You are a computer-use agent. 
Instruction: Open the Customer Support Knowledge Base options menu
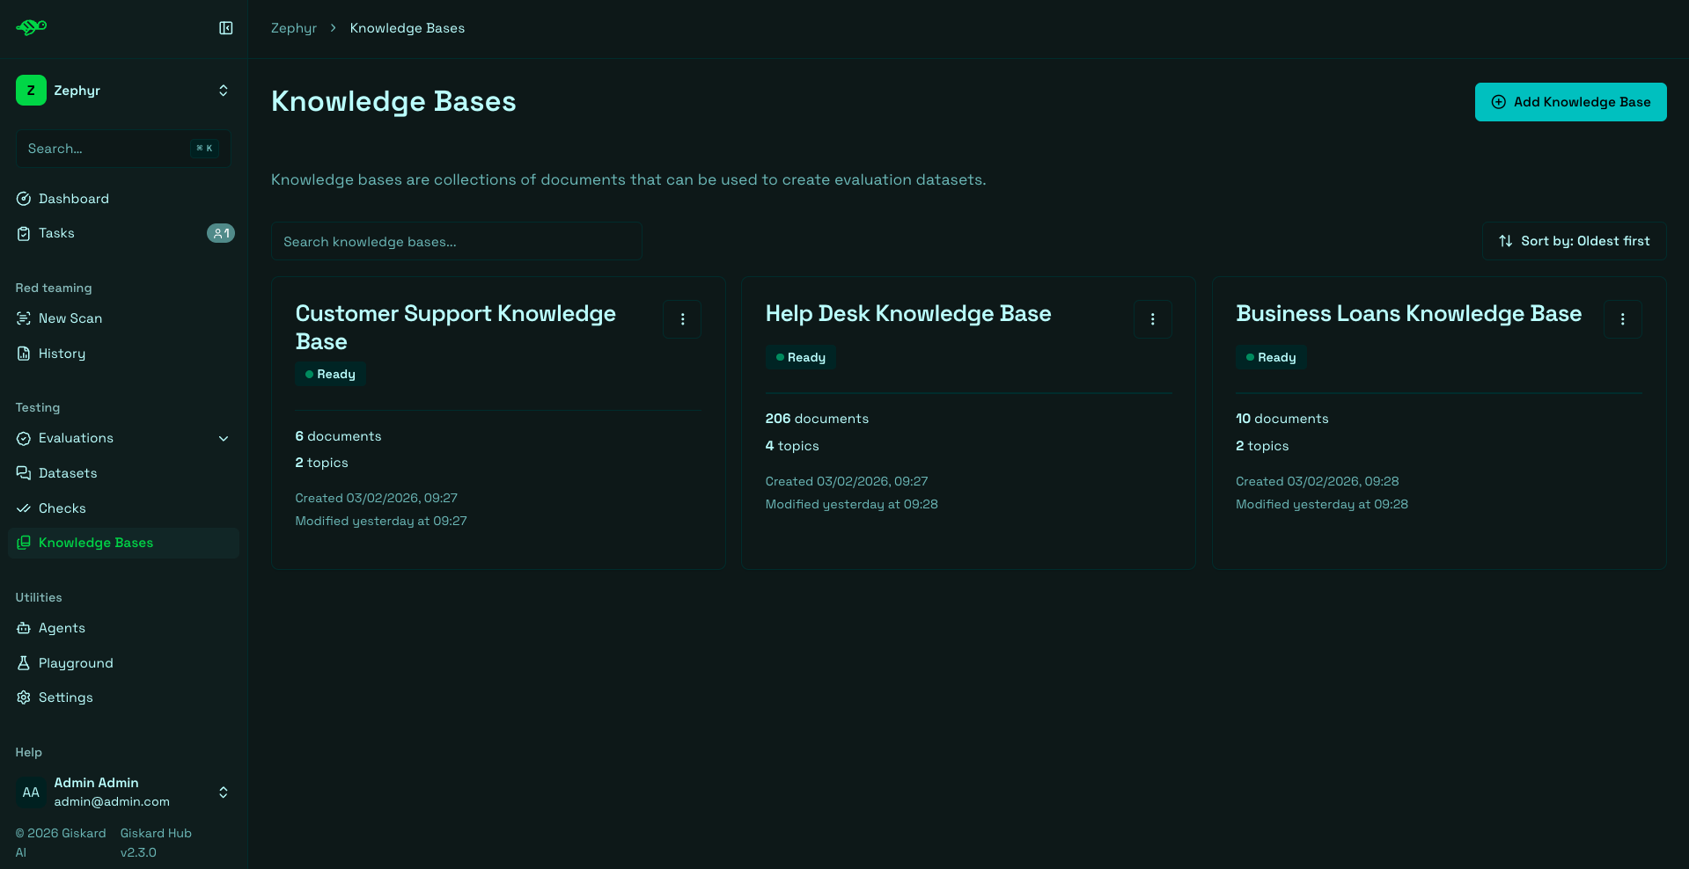point(682,319)
